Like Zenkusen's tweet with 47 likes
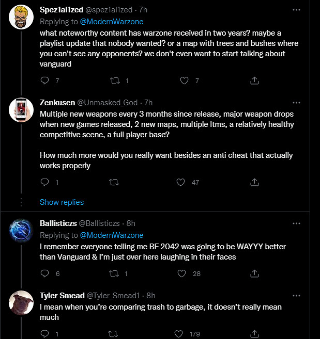Screen dimensions: 320x339 [180, 182]
